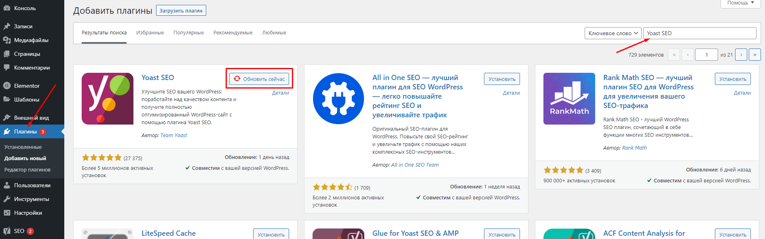
Task: Click the Tools wrench icon in sidebar
Action: pyautogui.click(x=7, y=199)
